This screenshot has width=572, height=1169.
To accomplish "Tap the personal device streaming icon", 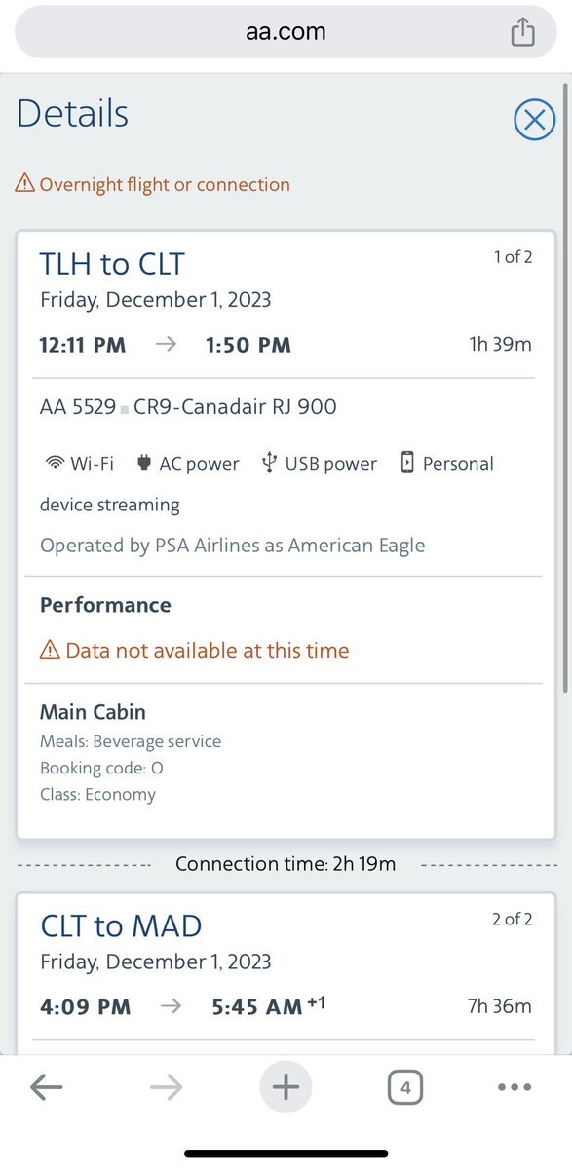I will click(407, 463).
